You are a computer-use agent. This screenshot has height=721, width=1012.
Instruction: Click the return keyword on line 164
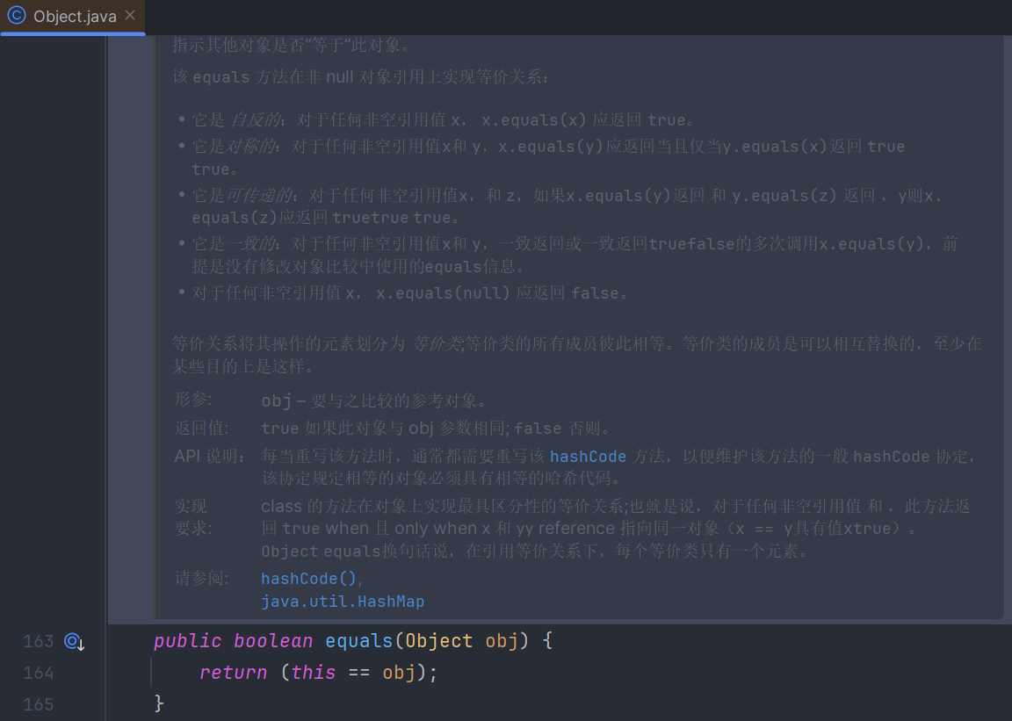coord(233,673)
